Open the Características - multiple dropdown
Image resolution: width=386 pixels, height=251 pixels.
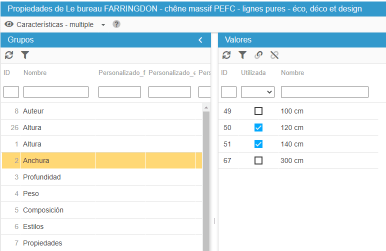tap(103, 24)
